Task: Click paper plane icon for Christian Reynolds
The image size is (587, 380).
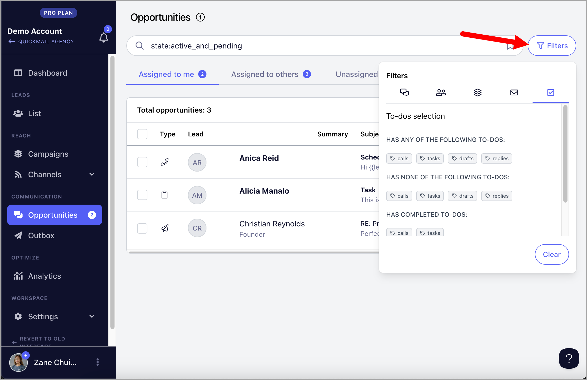Action: point(165,228)
